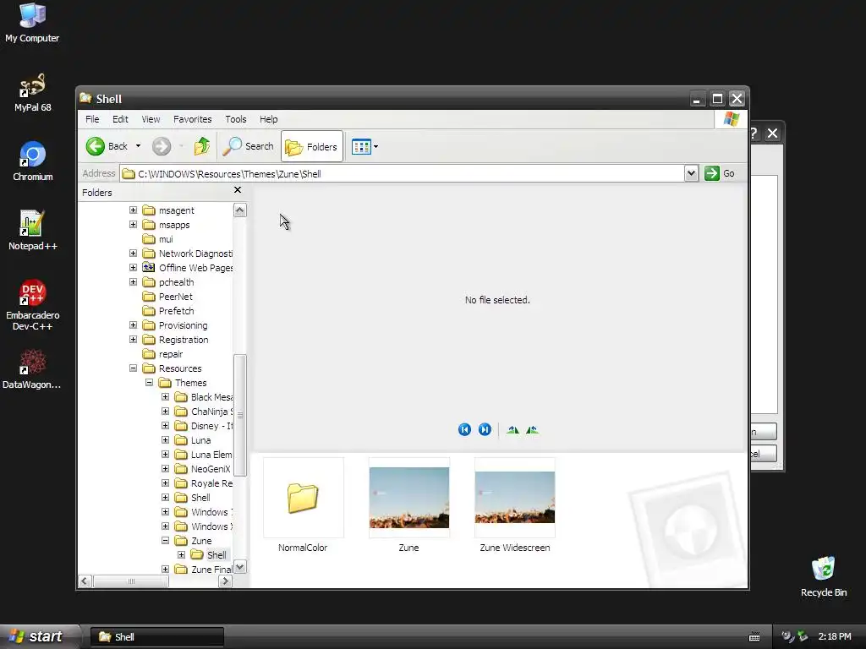Click folder tree scroll up arrow

[239, 210]
